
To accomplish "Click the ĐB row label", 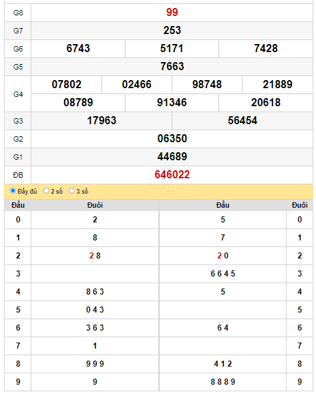I will (x=18, y=175).
